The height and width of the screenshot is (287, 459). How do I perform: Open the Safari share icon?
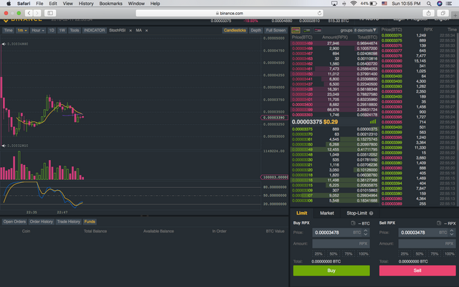(x=429, y=13)
